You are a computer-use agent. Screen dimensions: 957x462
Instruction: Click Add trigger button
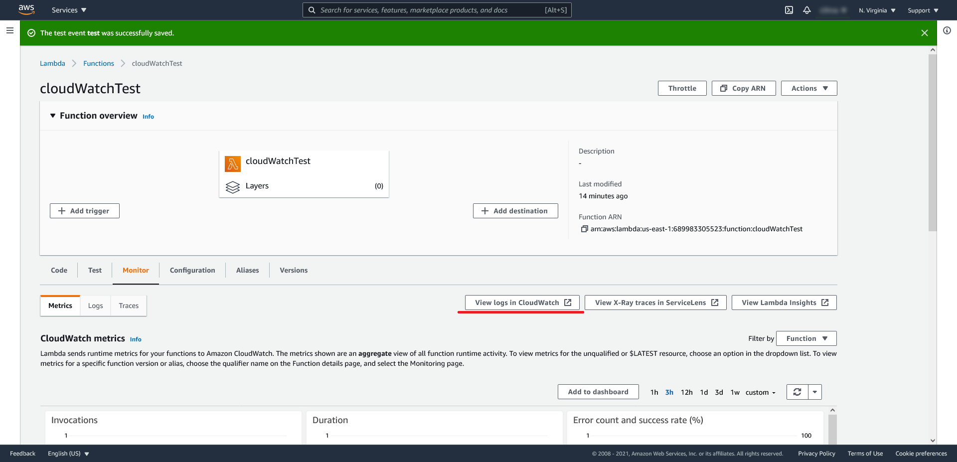tap(85, 211)
